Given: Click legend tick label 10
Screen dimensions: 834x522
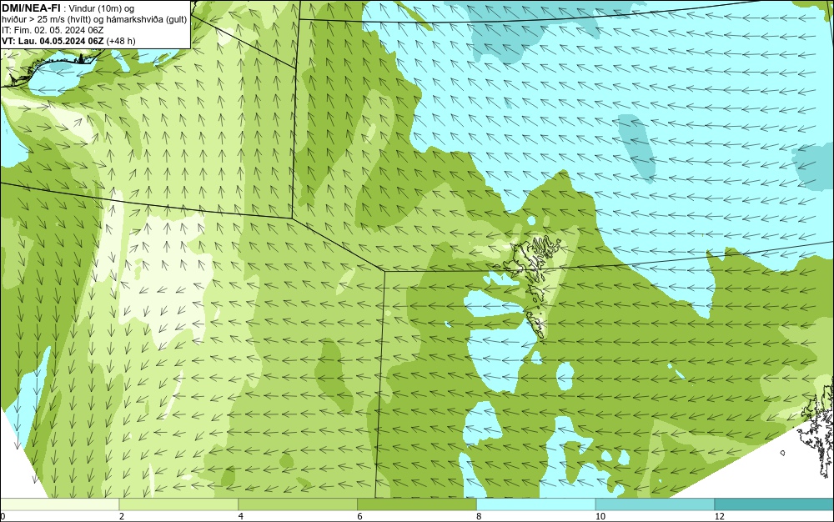Looking at the screenshot, I should 600,517.
